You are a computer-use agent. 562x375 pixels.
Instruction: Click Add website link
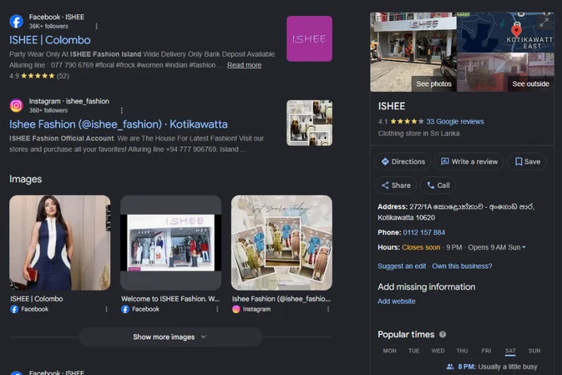click(x=397, y=301)
